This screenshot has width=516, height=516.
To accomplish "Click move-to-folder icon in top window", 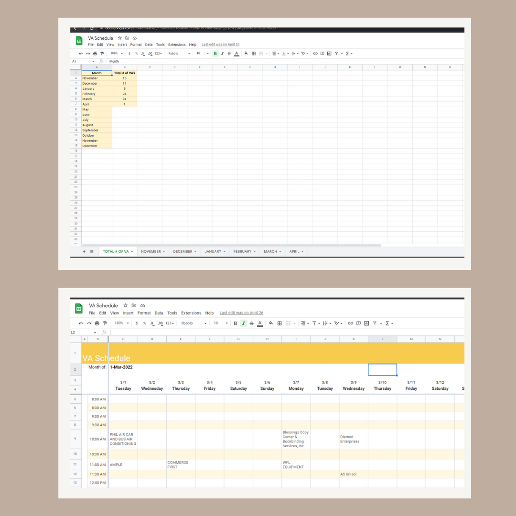I will tap(127, 38).
